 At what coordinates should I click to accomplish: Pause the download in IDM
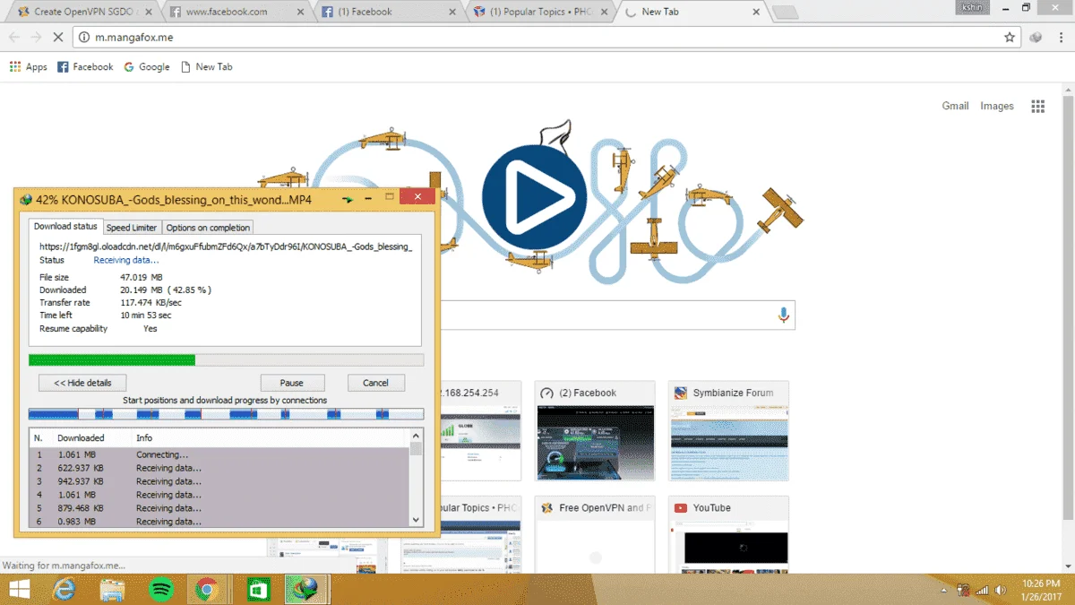point(291,383)
